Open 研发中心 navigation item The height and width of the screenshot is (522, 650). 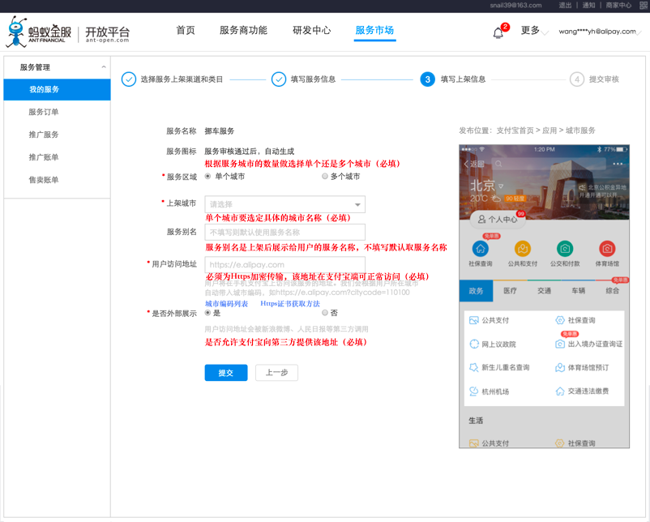click(312, 30)
